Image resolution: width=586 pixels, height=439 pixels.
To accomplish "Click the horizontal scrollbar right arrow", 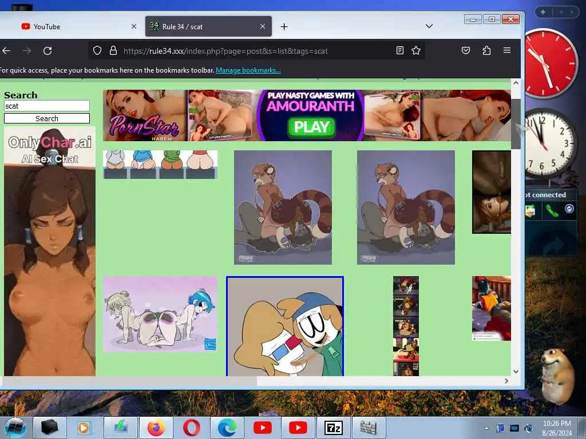I will click(x=506, y=381).
